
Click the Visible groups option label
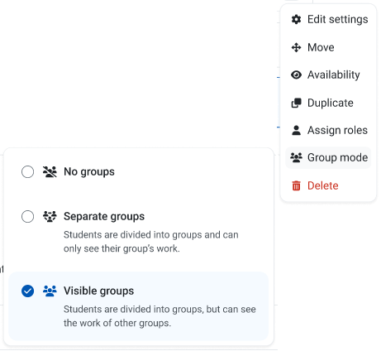pyautogui.click(x=98, y=291)
